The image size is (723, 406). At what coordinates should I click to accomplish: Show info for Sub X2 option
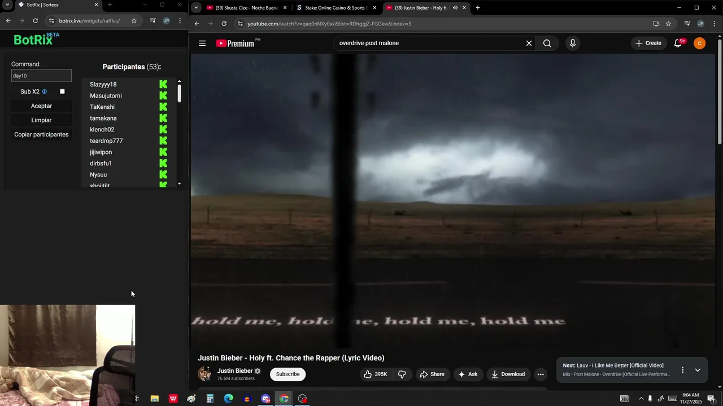[x=45, y=91]
